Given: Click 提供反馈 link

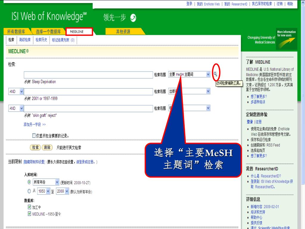Looking at the screenshot, I should 256,223.
